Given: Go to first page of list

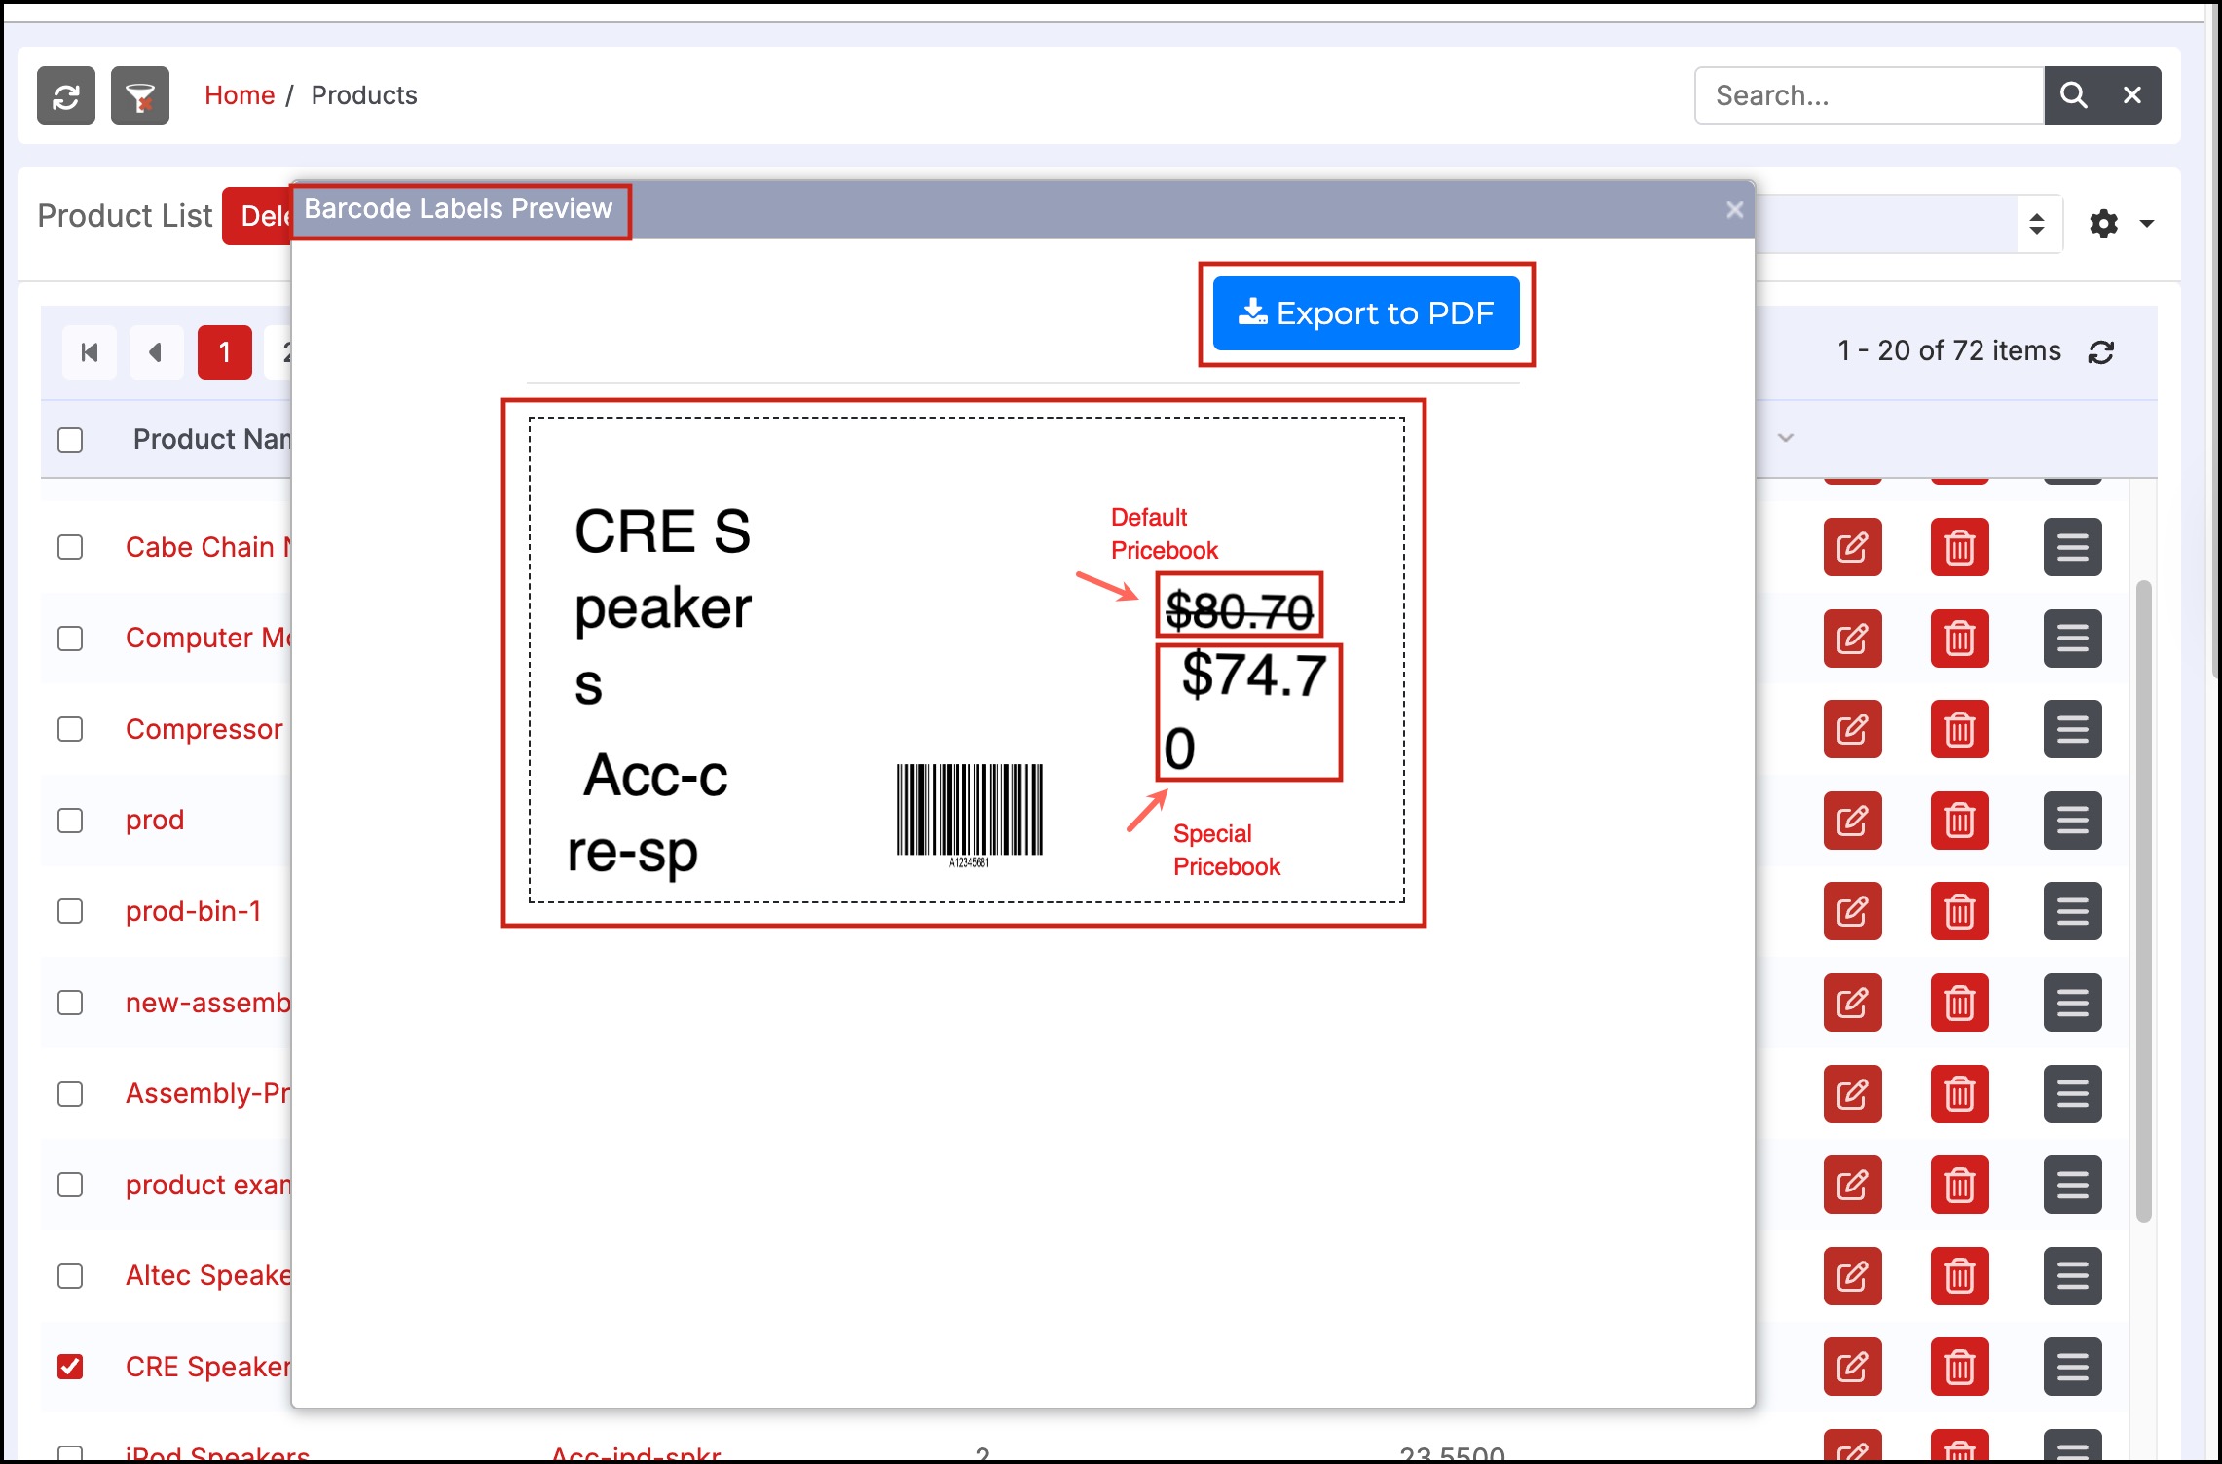Looking at the screenshot, I should [90, 352].
